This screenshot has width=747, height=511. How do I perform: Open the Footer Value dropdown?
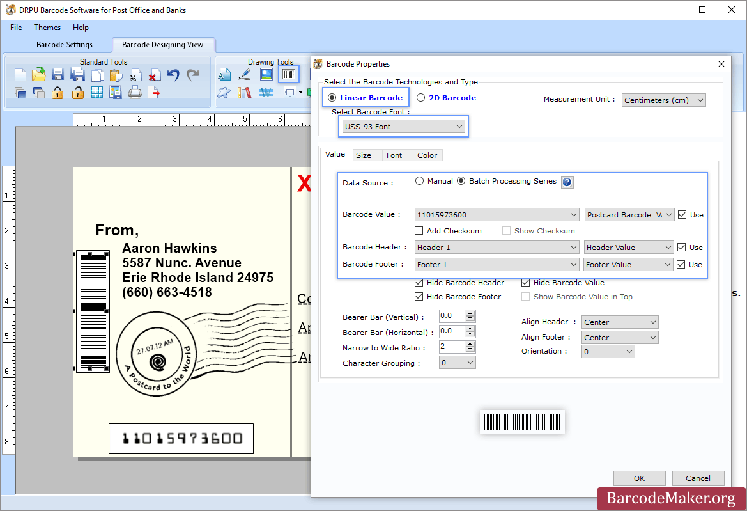628,265
